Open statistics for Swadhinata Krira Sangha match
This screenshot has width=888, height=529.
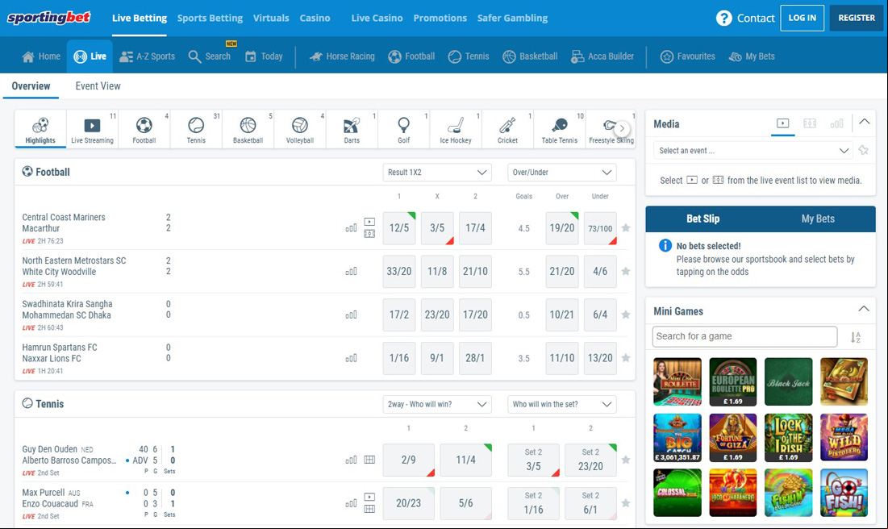pos(351,315)
